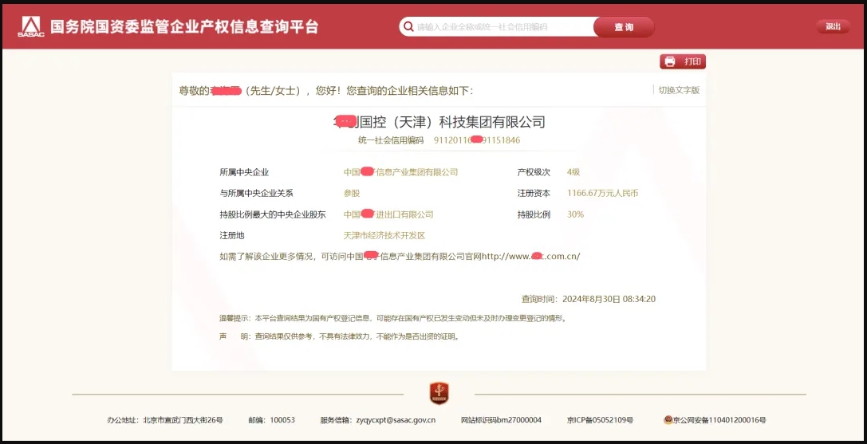Click the 退出 logout button
The image size is (867, 444).
(x=833, y=26)
